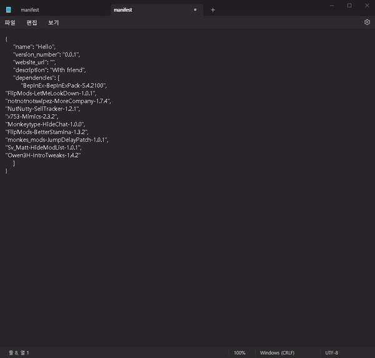Viewport: 375px width, 358px height.
Task: Click the BepInEx-BepInExPack-5.4.2100 entry
Action: (x=64, y=85)
